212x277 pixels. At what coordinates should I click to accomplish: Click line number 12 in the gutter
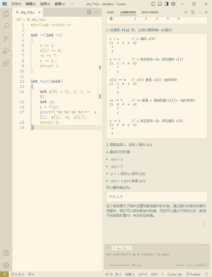22,81
